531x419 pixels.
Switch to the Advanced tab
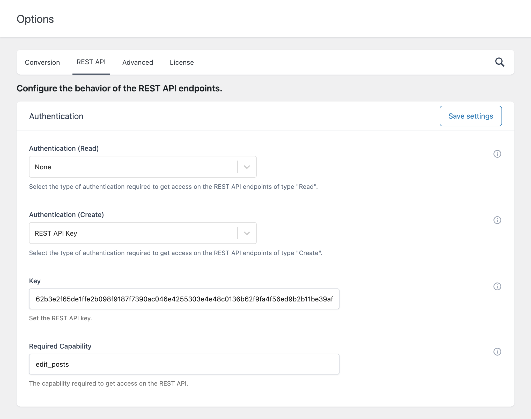[137, 62]
